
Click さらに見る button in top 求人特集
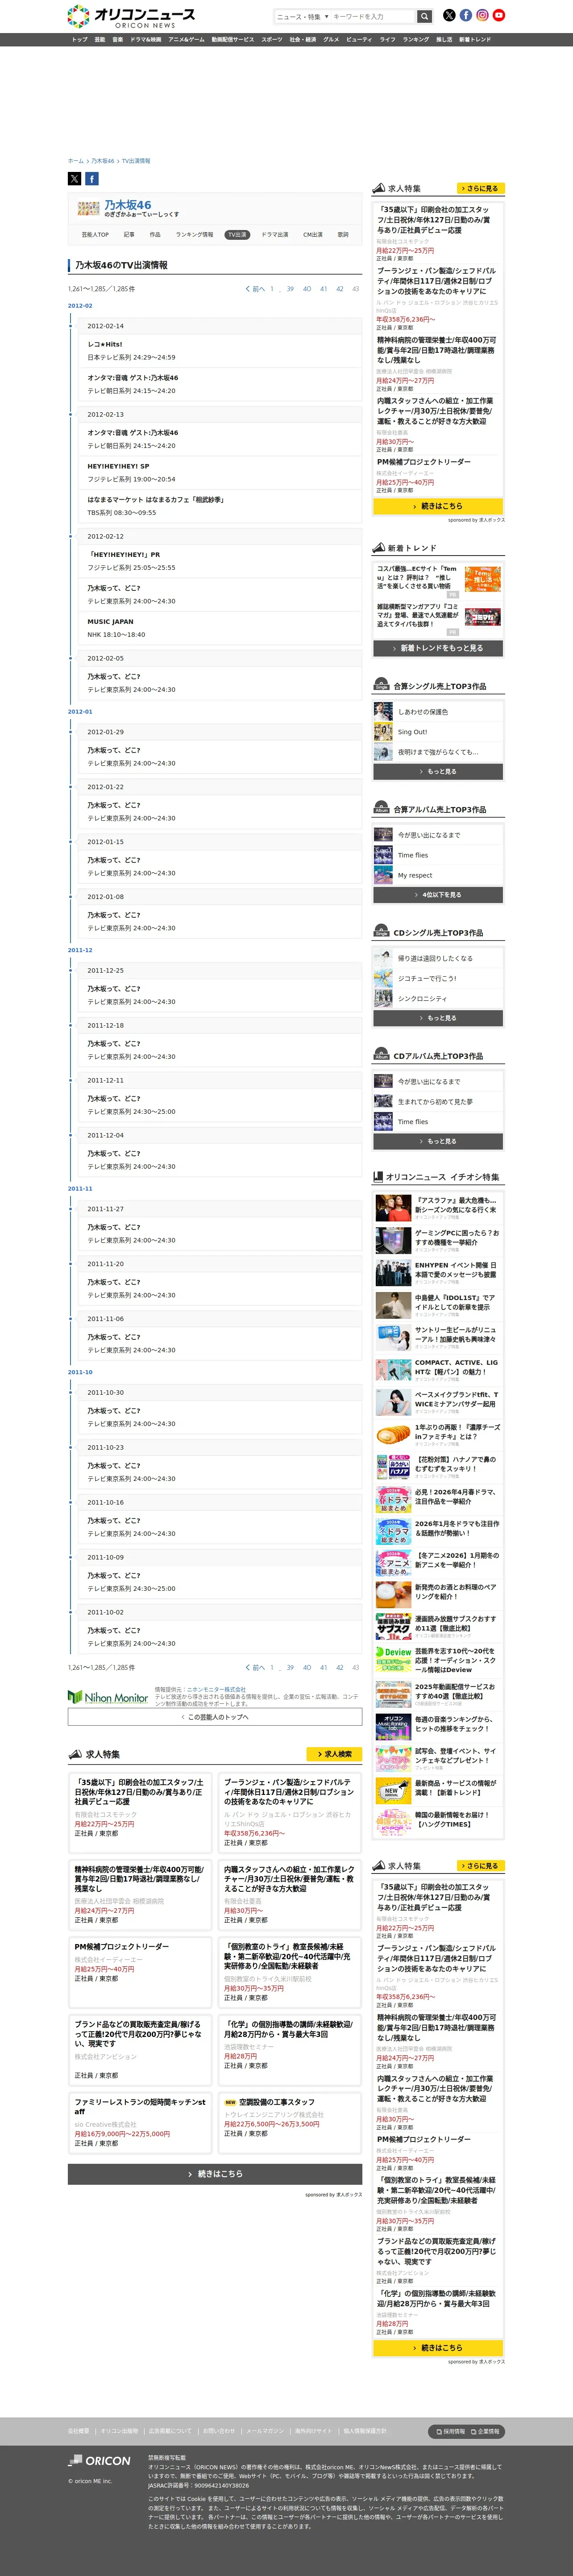pos(480,188)
